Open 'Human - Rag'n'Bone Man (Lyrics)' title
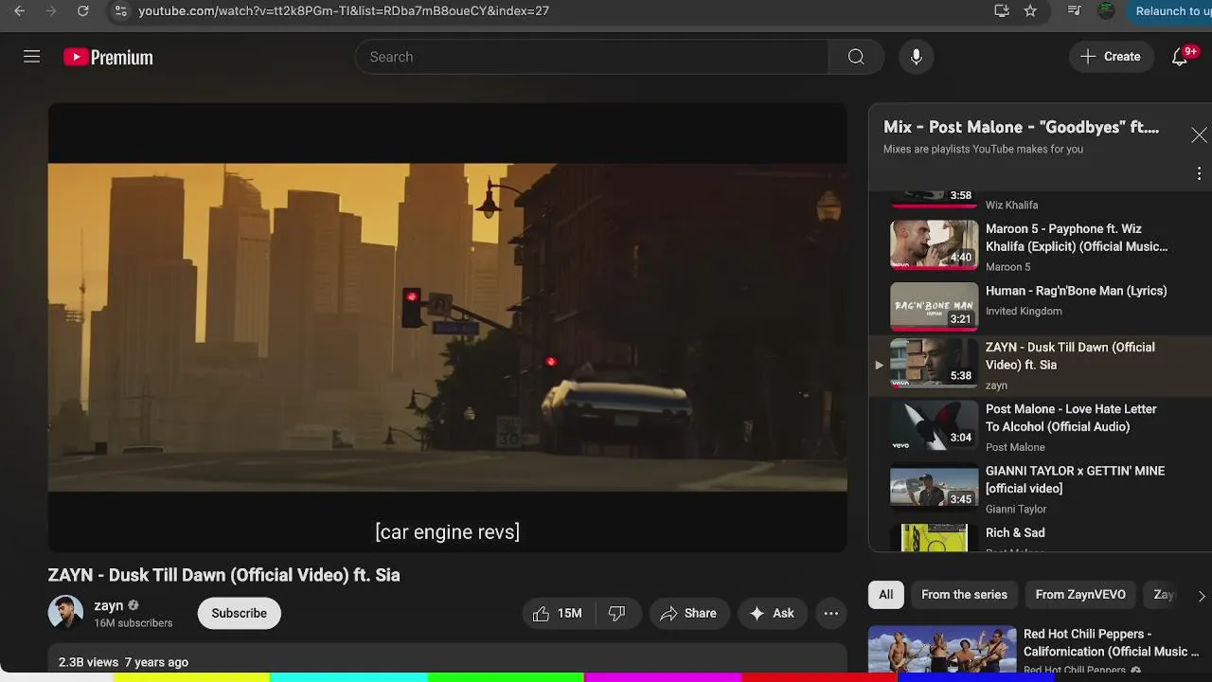 [x=1076, y=291]
